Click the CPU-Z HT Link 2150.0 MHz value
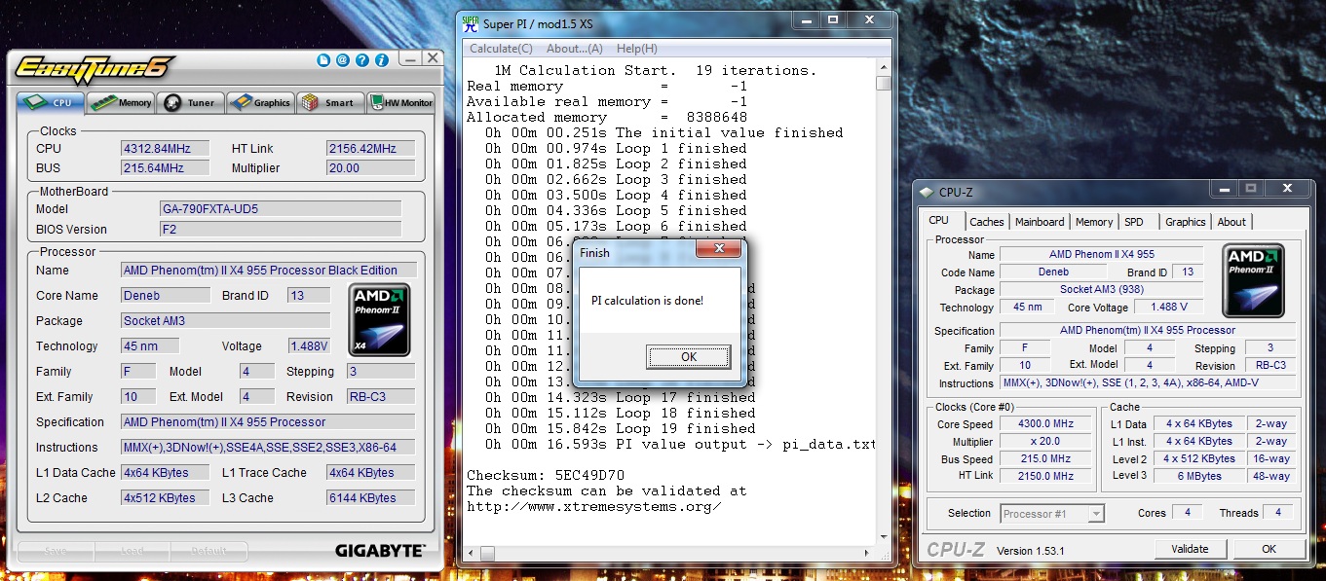This screenshot has width=1326, height=581. pos(1046,477)
